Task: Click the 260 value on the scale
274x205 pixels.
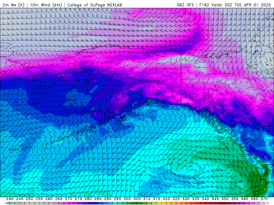Action: pyautogui.click(x=49, y=199)
